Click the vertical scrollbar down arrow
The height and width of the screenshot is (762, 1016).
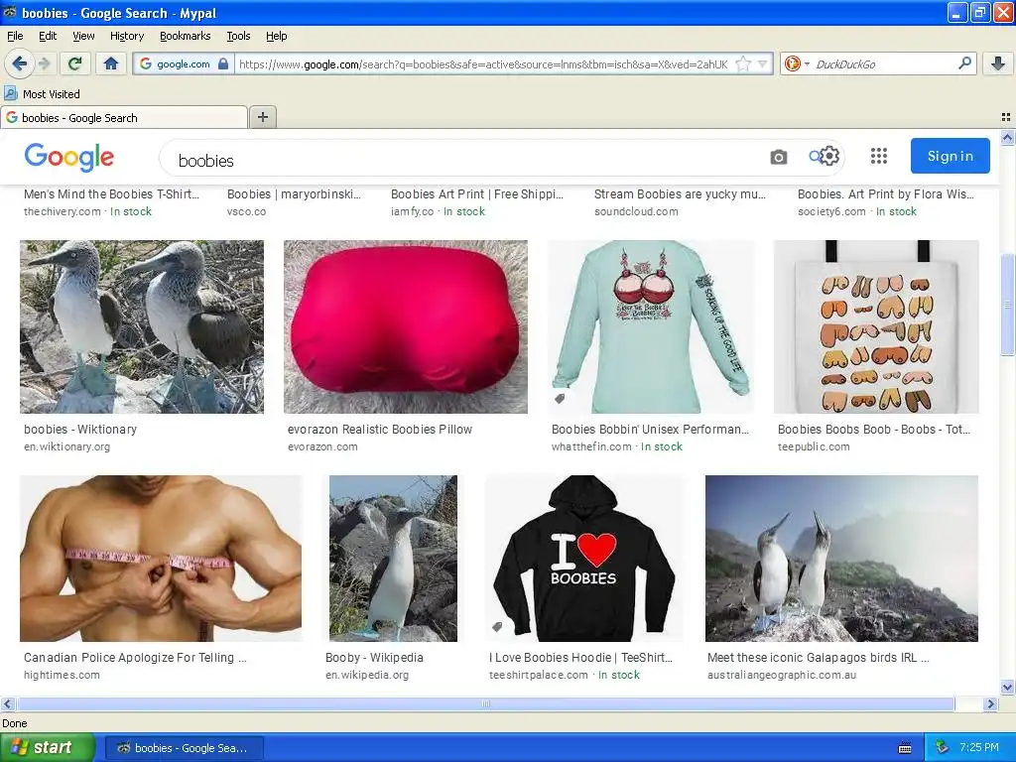pos(1007,687)
